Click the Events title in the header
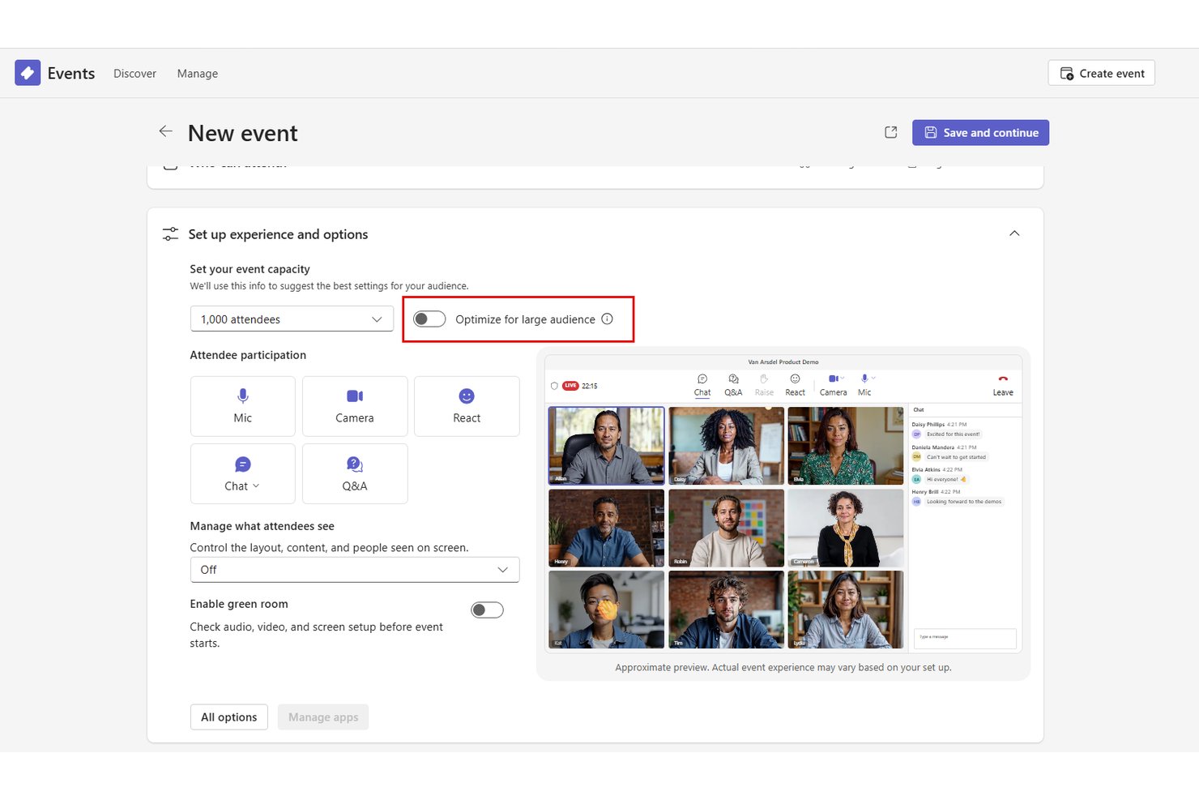This screenshot has width=1199, height=800. point(71,73)
